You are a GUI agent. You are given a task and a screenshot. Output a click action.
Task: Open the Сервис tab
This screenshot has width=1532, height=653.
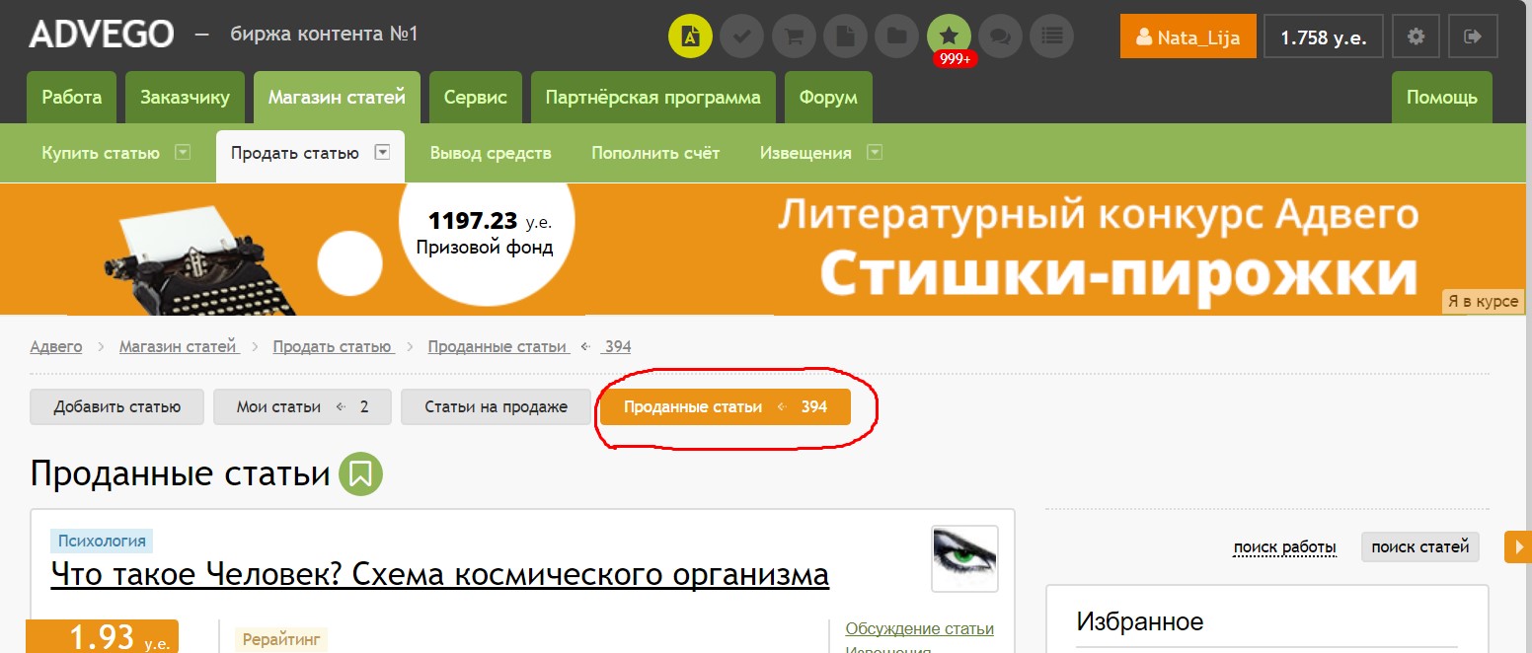point(476,98)
